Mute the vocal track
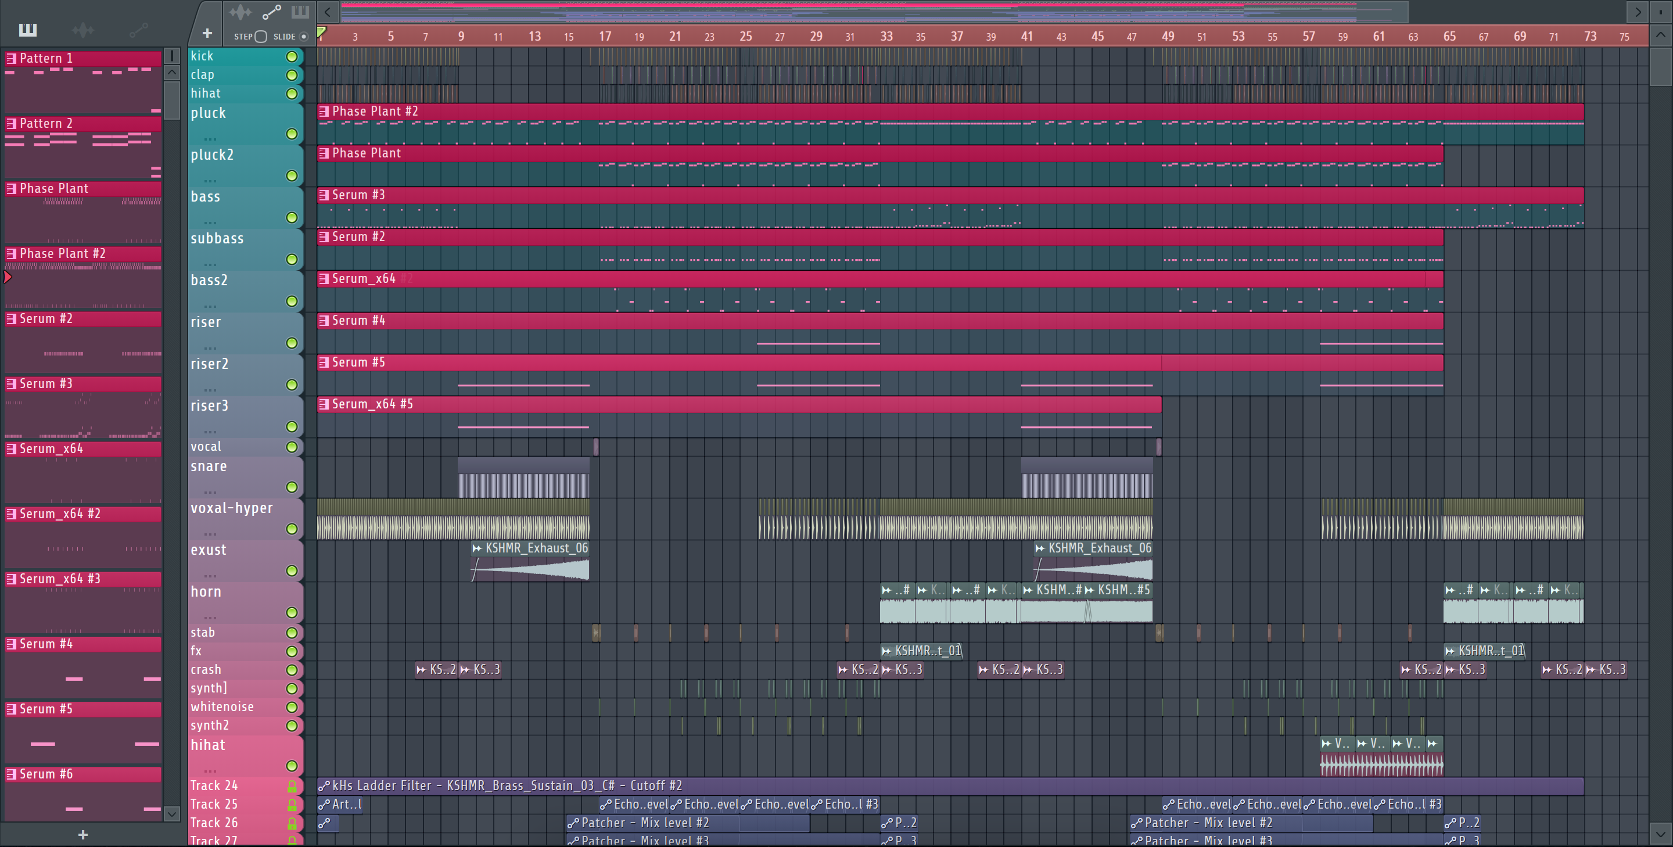 (292, 447)
